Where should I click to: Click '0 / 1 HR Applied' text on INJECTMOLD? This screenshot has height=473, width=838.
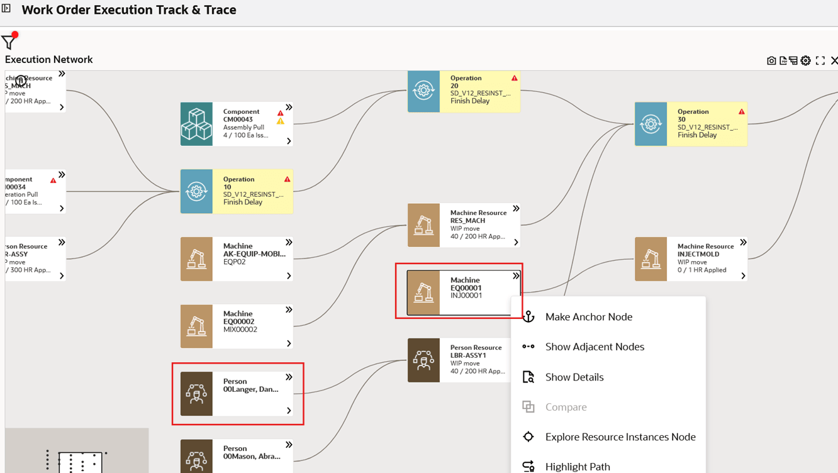click(702, 270)
